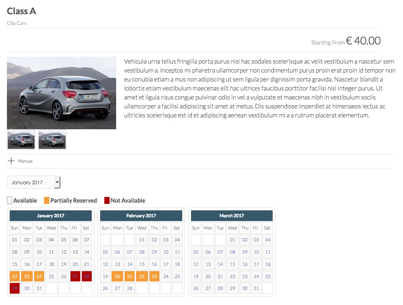Click the January 2017 calendar header
The height and width of the screenshot is (305, 403).
(x=51, y=216)
